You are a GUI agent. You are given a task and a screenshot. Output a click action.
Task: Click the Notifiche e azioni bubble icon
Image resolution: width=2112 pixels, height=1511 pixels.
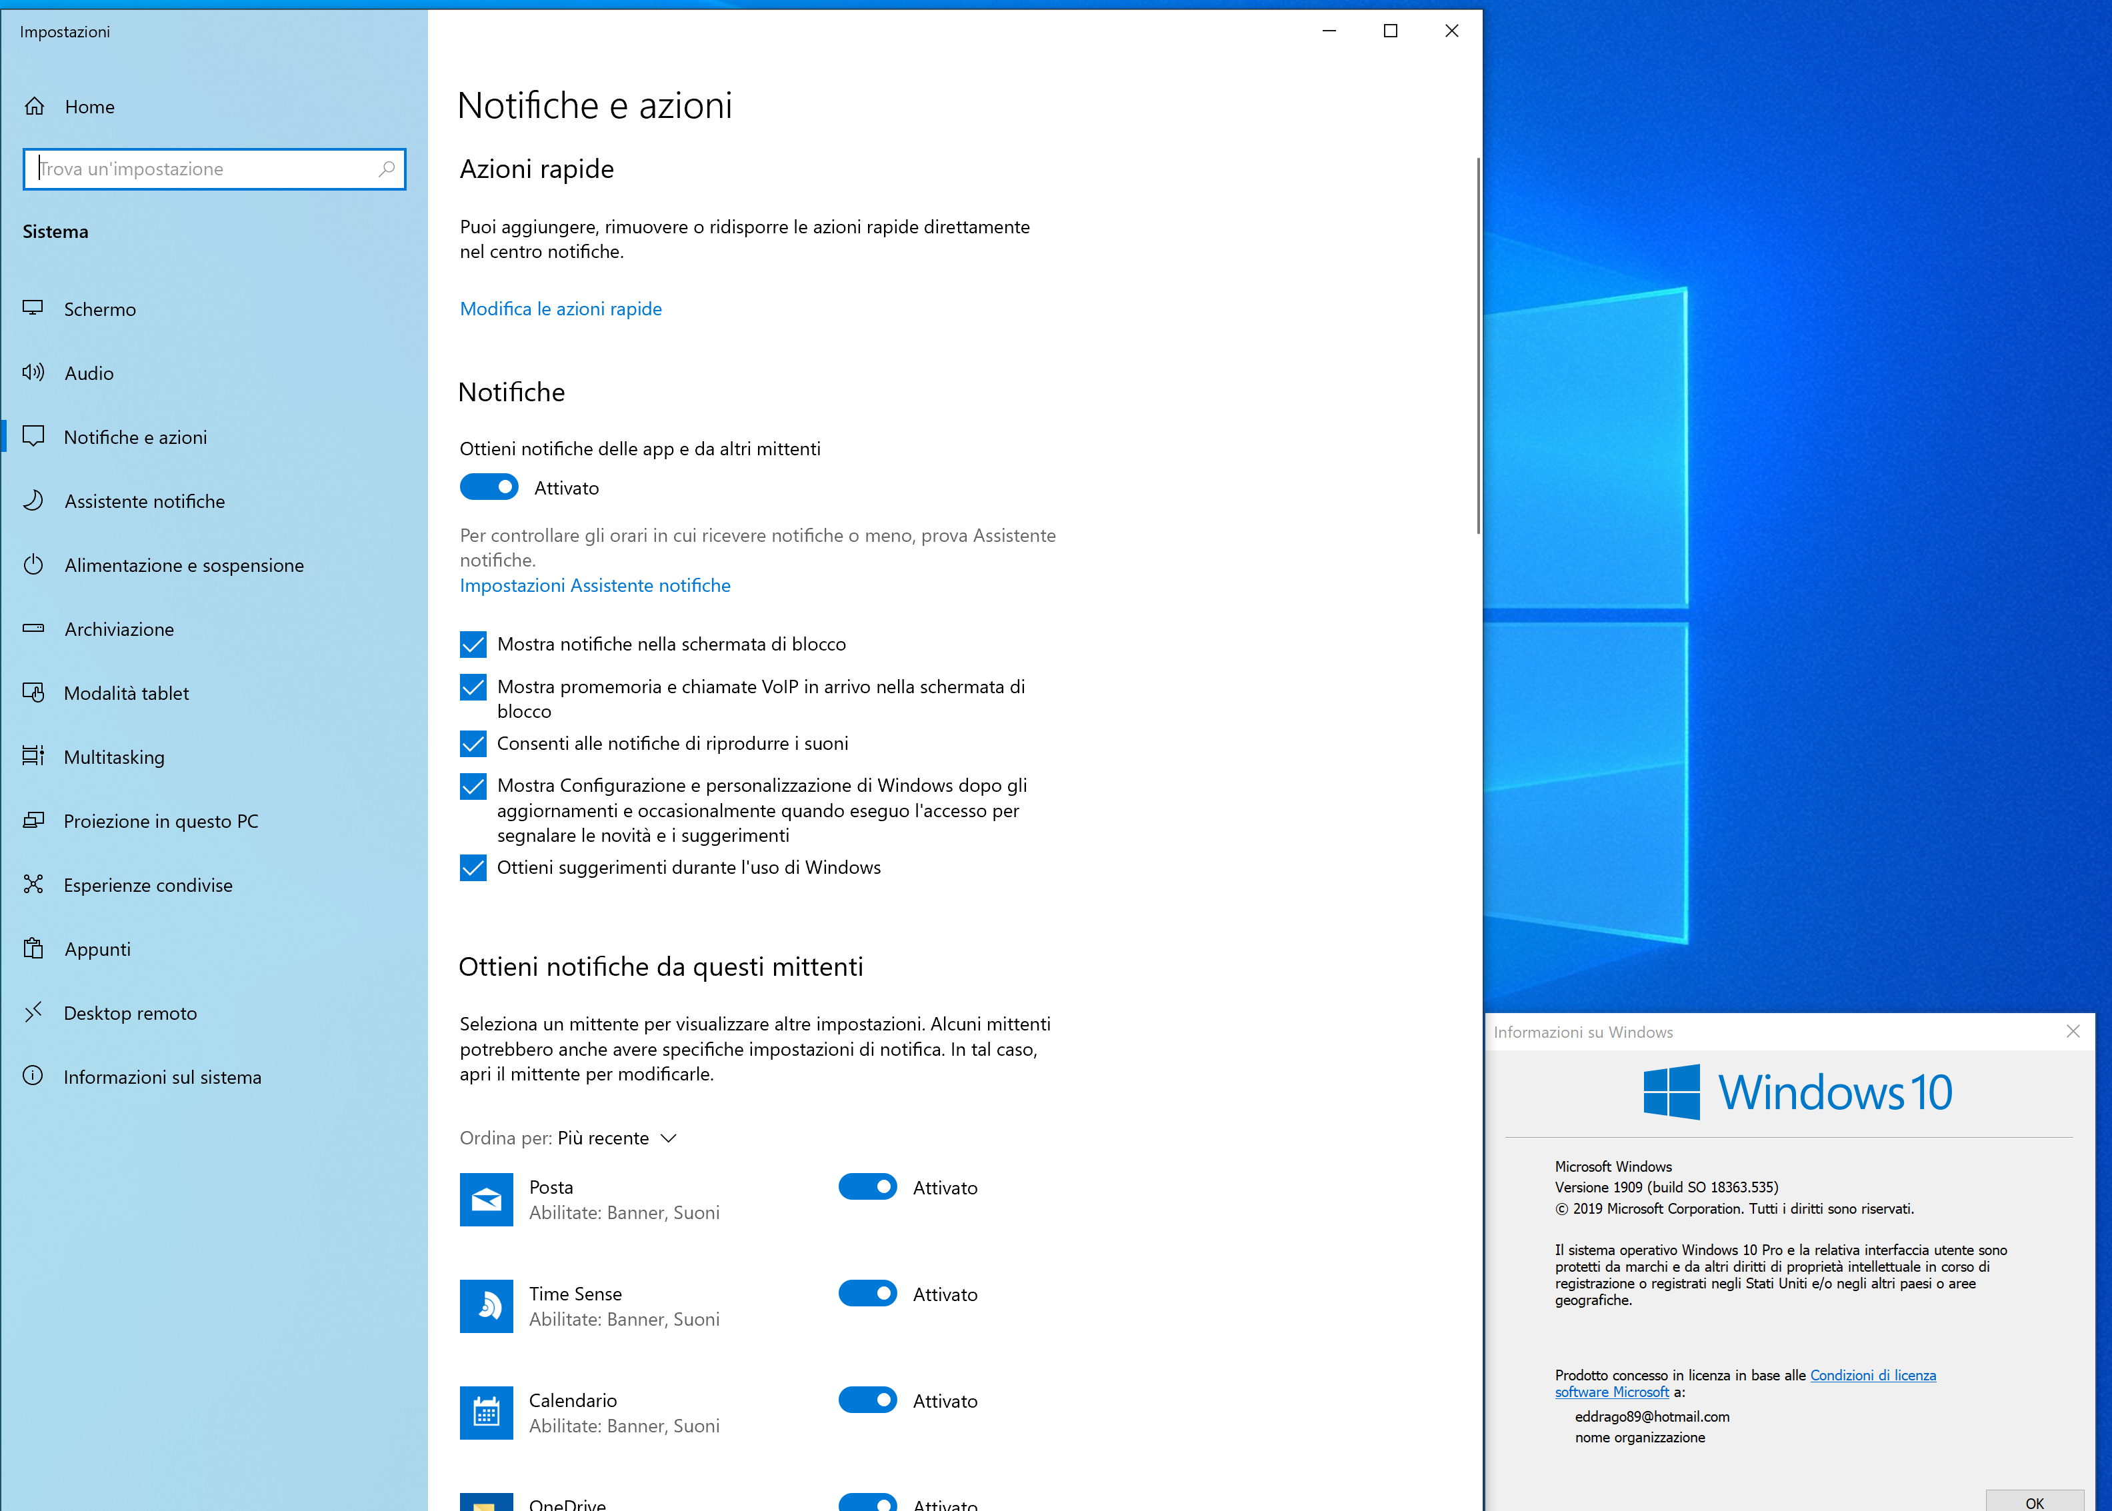click(x=33, y=437)
